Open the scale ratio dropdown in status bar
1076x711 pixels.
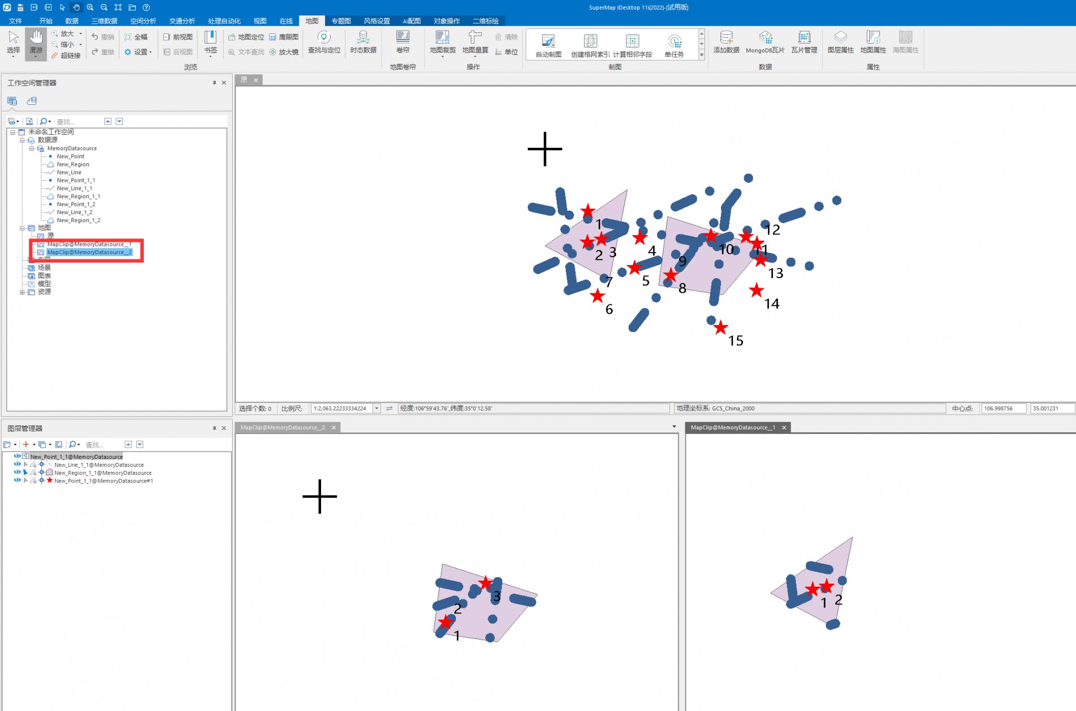click(x=377, y=408)
